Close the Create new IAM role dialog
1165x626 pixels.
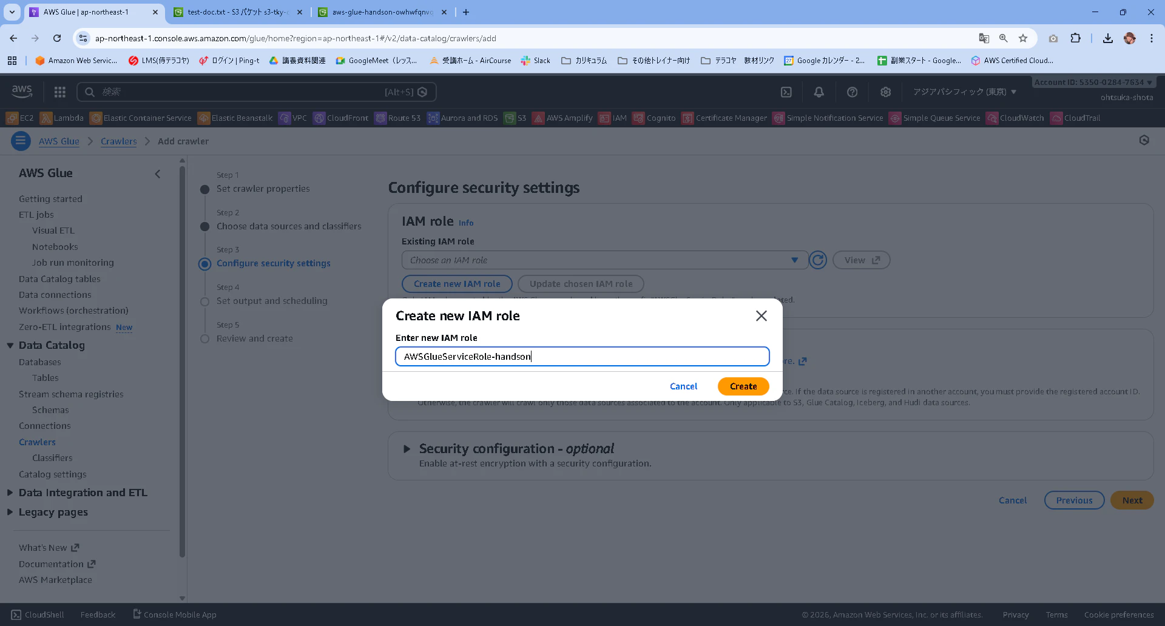tap(761, 316)
